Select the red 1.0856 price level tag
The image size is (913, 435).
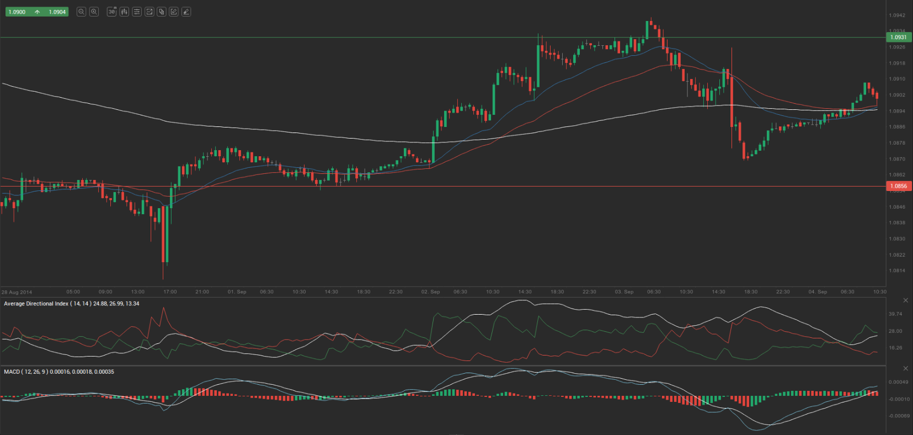[x=899, y=186]
